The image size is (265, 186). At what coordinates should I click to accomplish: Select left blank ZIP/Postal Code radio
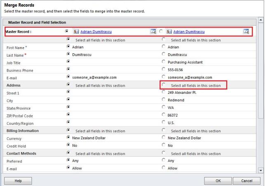coord(68,114)
